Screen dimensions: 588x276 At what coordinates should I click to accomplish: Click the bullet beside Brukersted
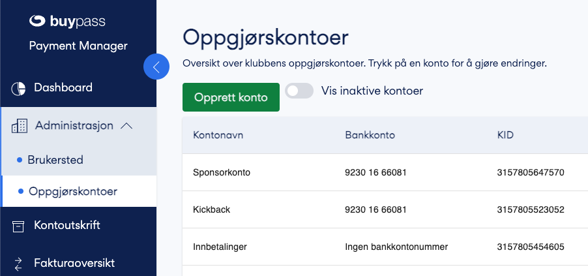click(x=20, y=161)
